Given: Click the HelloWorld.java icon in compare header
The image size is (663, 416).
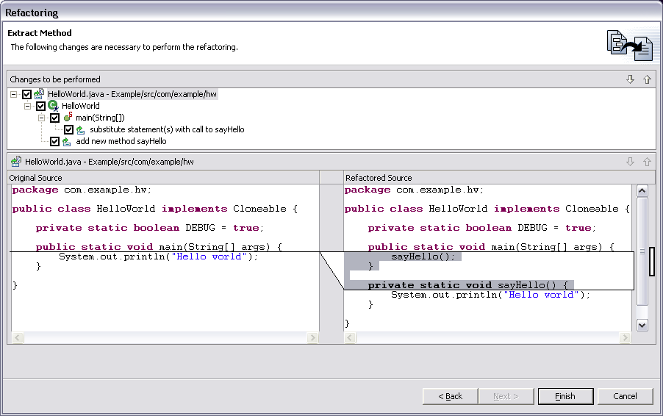Looking at the screenshot, I should point(15,162).
